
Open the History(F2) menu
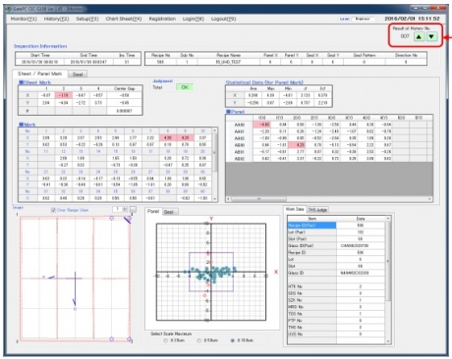pos(56,19)
